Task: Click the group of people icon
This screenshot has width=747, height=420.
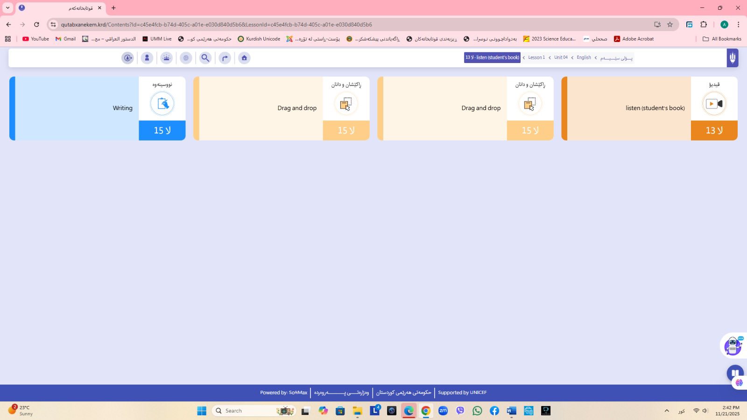Action: [x=167, y=58]
